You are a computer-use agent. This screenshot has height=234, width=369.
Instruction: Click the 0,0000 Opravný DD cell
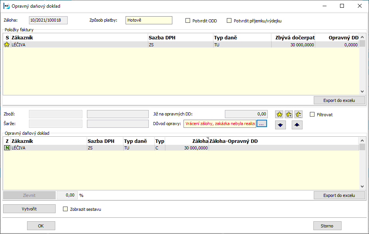337,45
